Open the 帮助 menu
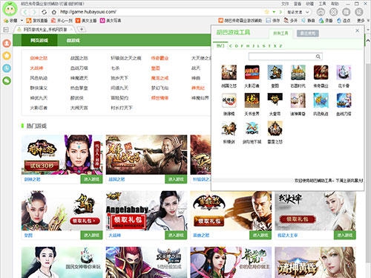371x278 pixels. (x=335, y=4)
